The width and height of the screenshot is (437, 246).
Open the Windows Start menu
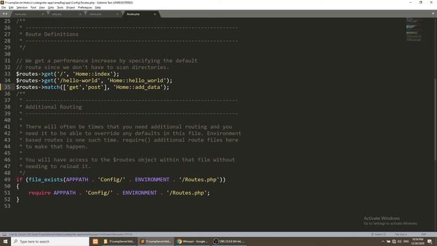coord(5,241)
